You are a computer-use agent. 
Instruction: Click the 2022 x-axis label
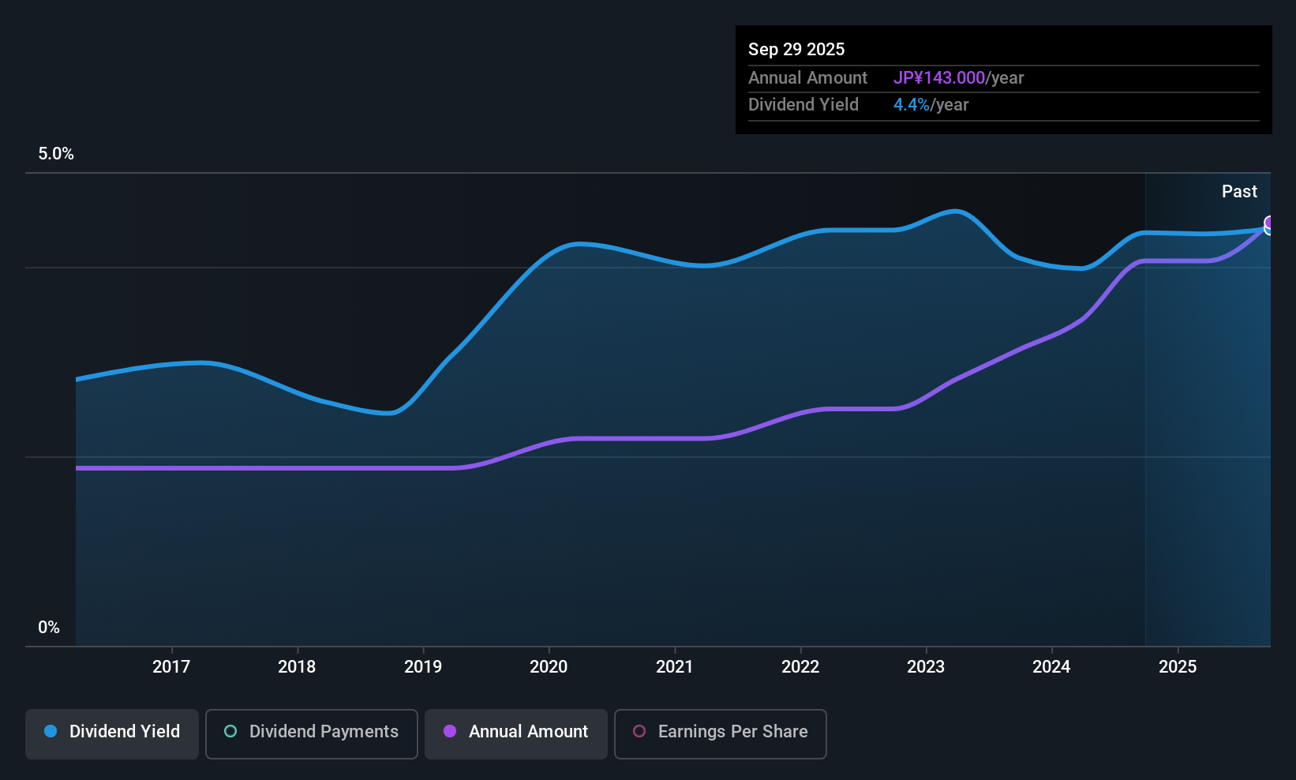pos(800,666)
